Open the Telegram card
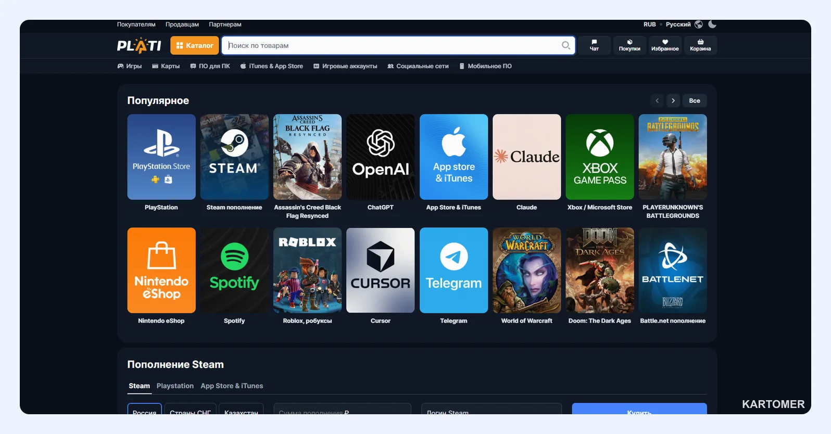 coord(454,270)
